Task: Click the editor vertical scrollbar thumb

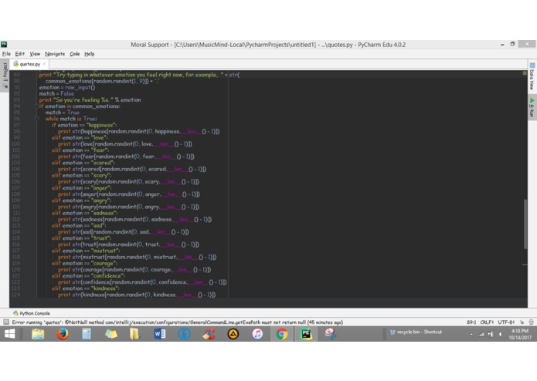Action: pyautogui.click(x=525, y=224)
